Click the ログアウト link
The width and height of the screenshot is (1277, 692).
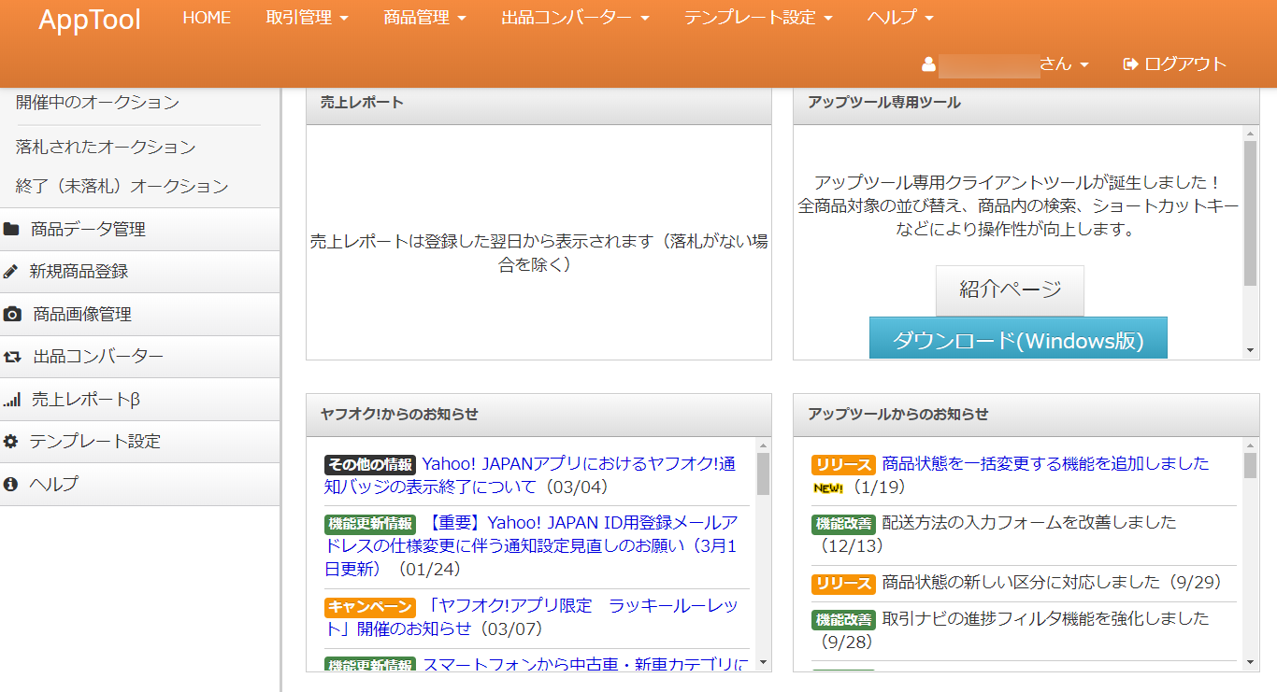1175,64
